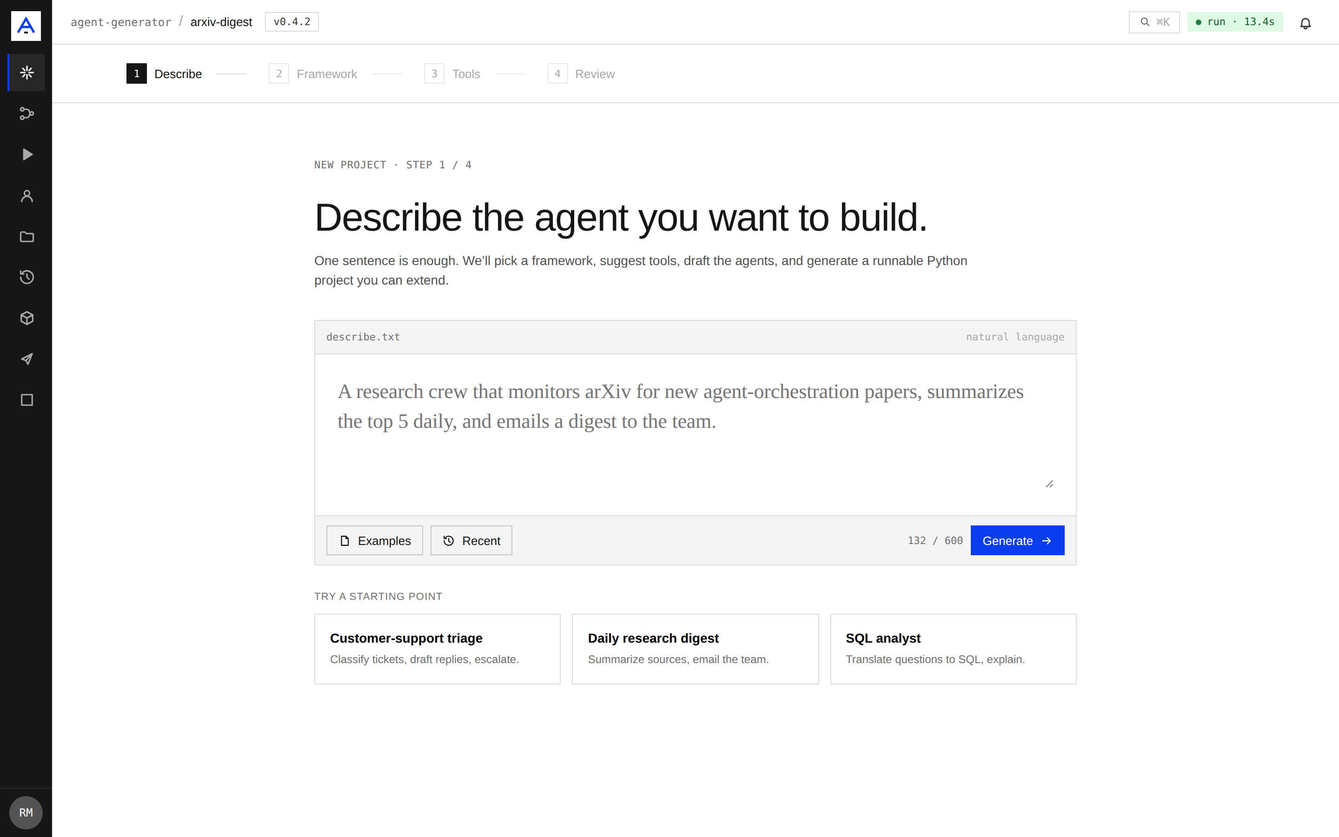Click the natural language label
This screenshot has height=837, width=1339.
pyautogui.click(x=1015, y=337)
